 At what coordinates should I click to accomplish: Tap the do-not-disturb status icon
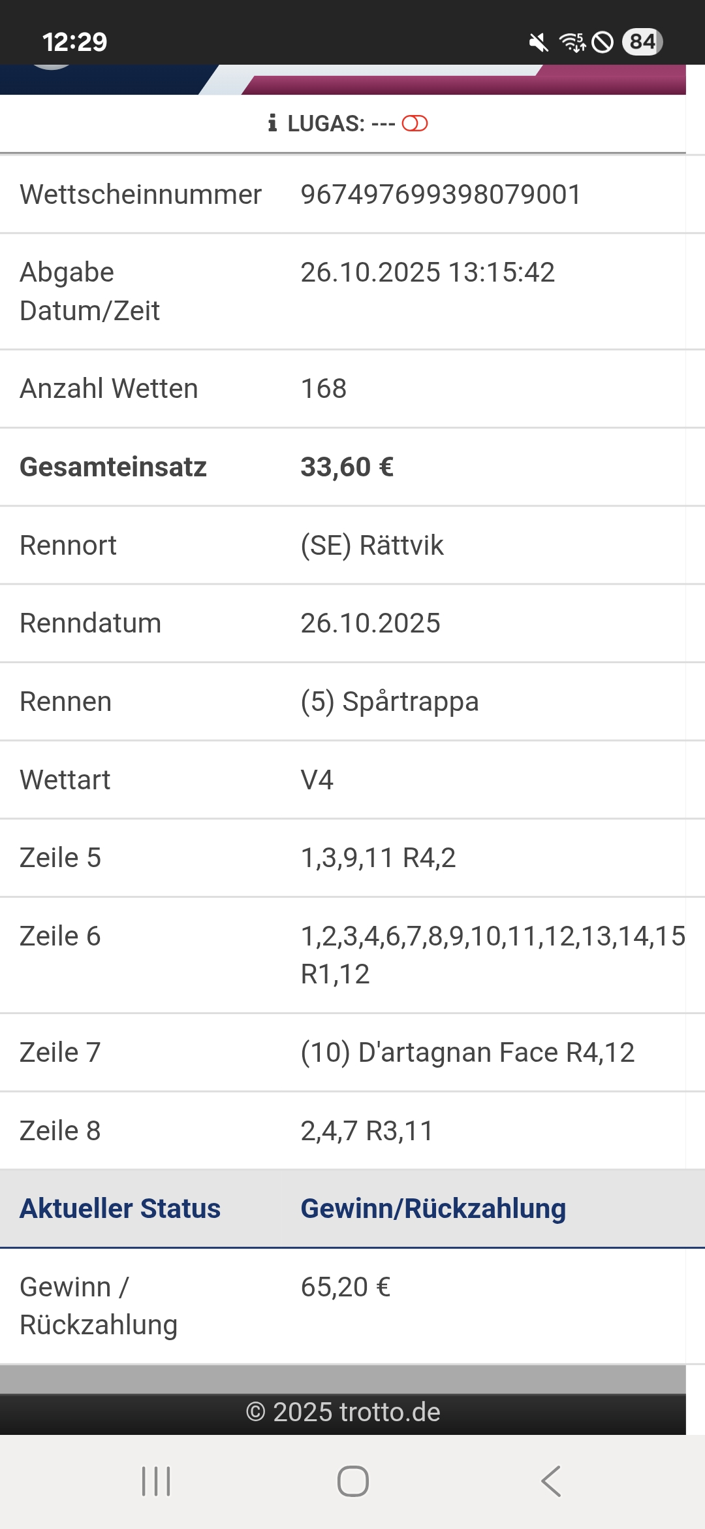[603, 43]
